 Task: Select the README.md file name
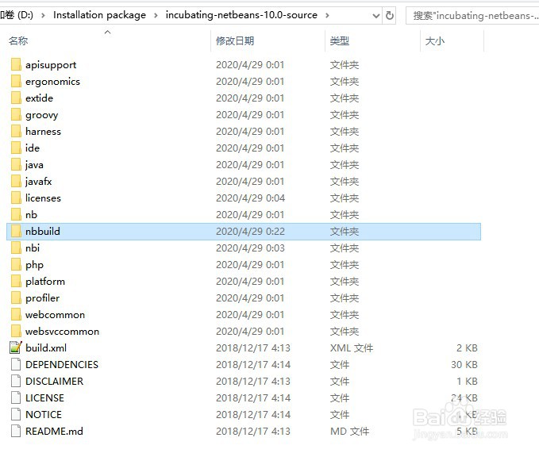pyautogui.click(x=54, y=431)
